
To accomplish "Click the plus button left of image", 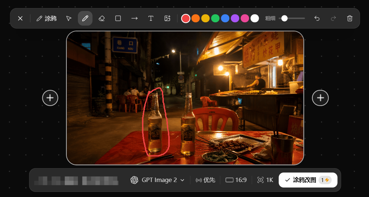I will click(x=50, y=98).
